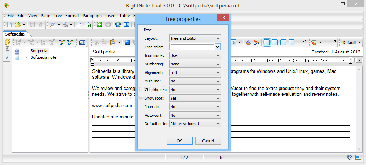Open the Auto-sort dropdown
The image size is (366, 165).
tap(195, 115)
